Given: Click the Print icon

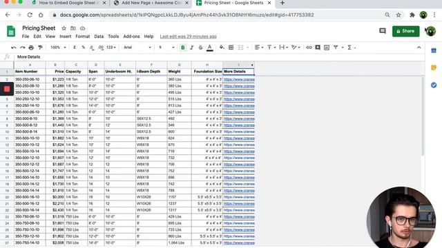Looking at the screenshot, I should pos(31,48).
